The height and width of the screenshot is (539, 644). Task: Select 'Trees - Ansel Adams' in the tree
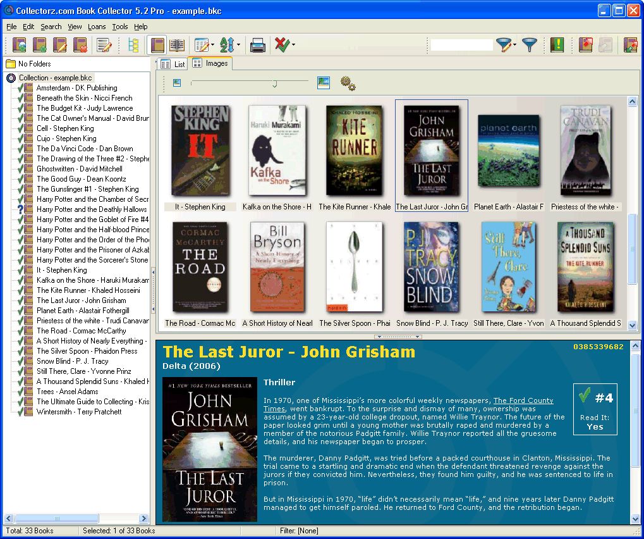pyautogui.click(x=68, y=392)
